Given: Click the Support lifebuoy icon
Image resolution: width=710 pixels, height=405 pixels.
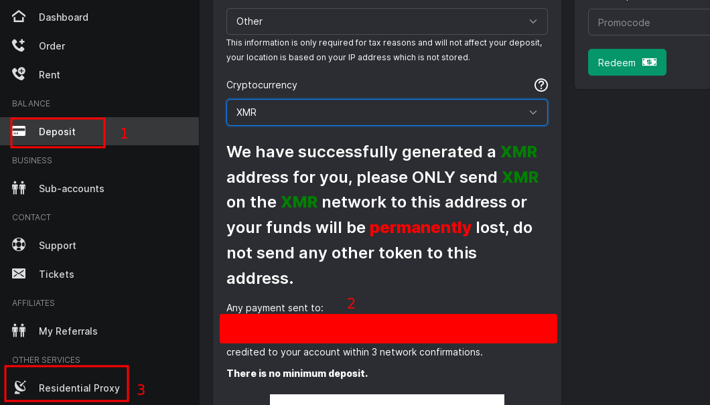Looking at the screenshot, I should (19, 245).
